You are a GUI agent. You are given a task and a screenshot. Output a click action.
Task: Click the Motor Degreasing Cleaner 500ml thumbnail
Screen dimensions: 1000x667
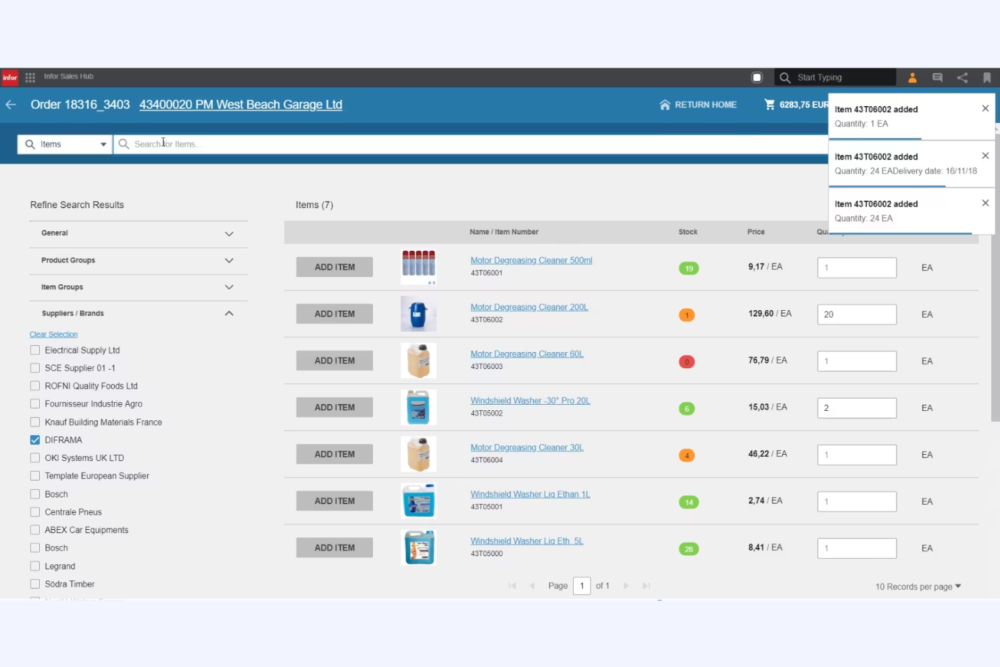(418, 267)
